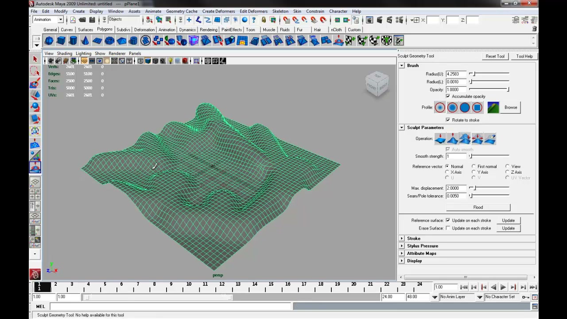Save the scene with the floppy icon
567x319 pixels.
(x=92, y=20)
